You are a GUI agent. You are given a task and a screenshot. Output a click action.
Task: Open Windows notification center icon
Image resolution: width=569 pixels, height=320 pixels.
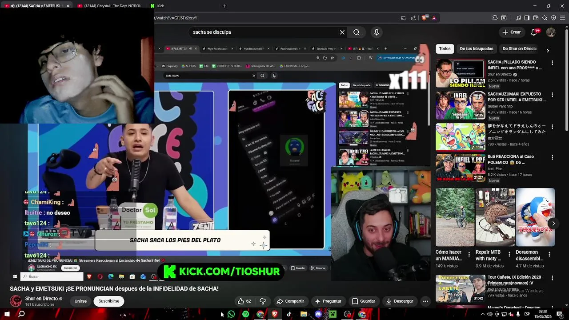[x=560, y=314]
